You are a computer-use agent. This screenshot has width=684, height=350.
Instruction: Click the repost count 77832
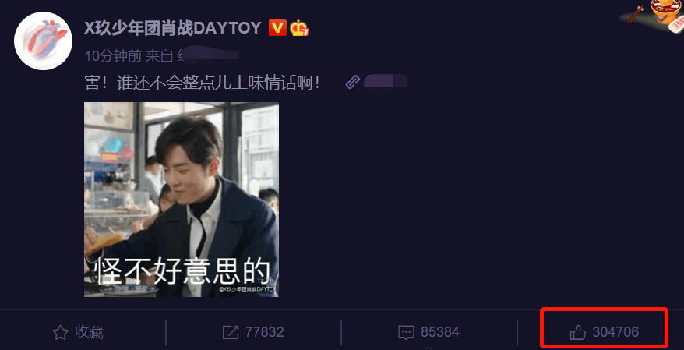tap(264, 333)
